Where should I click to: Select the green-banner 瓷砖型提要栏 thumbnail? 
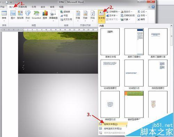coord(134,104)
